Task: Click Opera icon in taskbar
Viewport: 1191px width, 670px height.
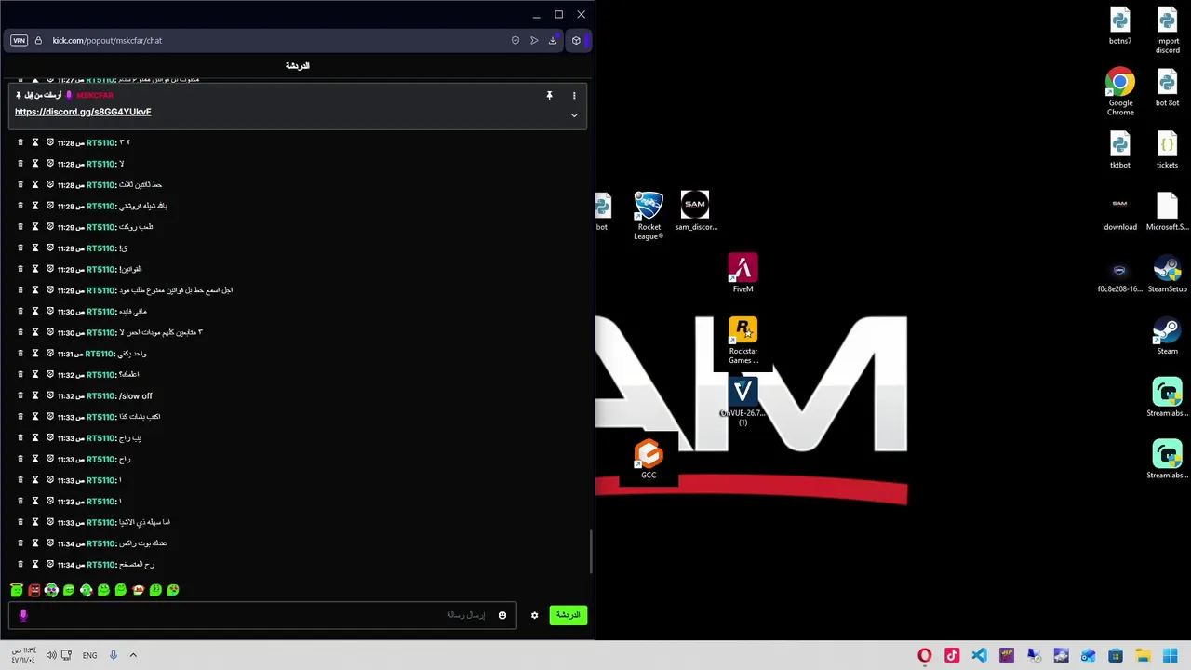Action: coord(925,656)
